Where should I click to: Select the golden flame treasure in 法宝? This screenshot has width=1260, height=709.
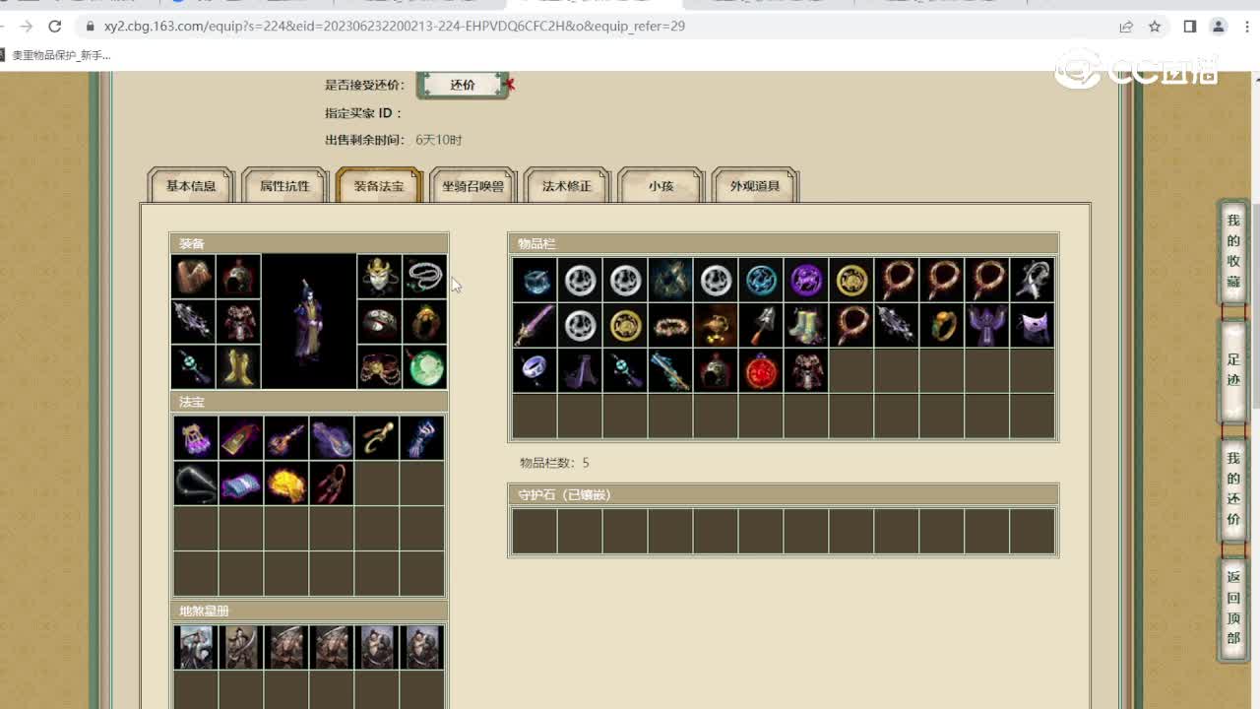(x=286, y=483)
